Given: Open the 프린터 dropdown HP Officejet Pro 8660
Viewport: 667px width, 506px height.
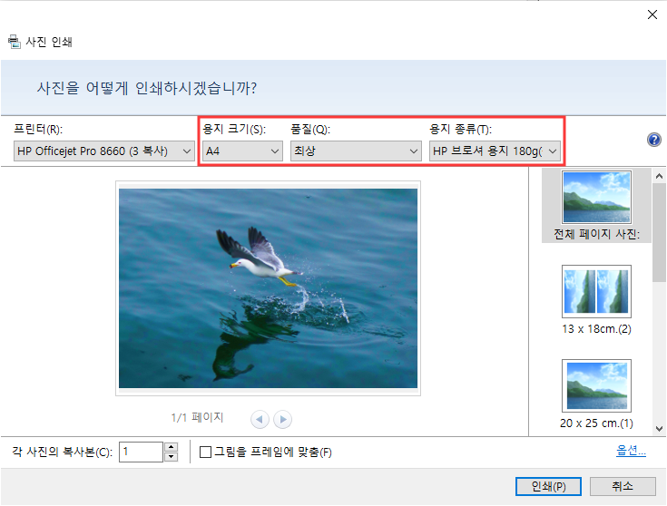Looking at the screenshot, I should tap(103, 151).
